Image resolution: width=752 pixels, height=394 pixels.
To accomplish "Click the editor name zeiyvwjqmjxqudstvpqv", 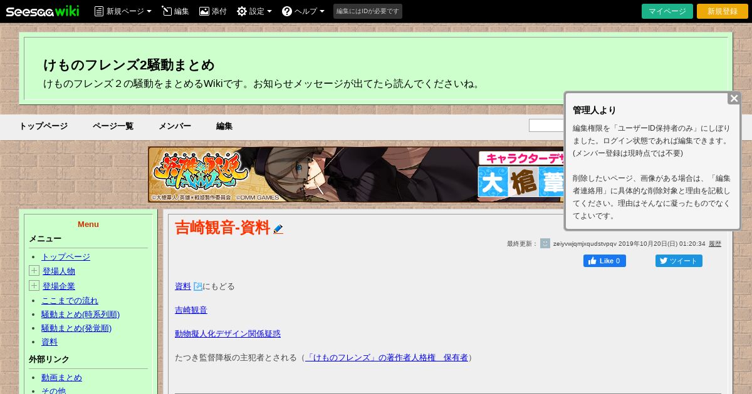I will coord(585,244).
